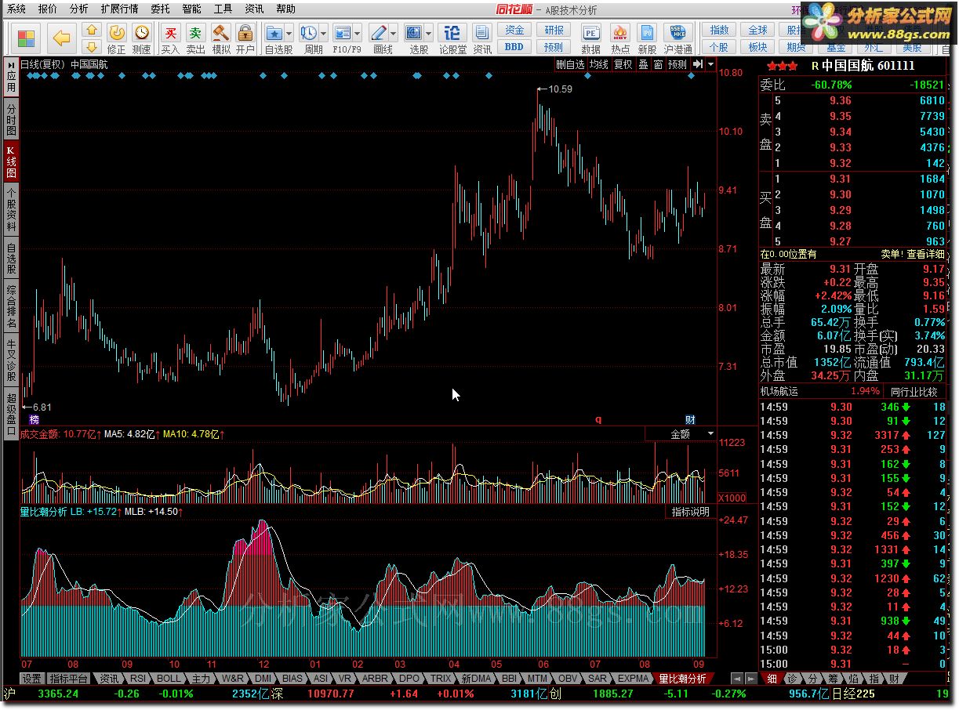This screenshot has width=959, height=710.
Task: Click 同行业比较 link
Action: pos(914,391)
